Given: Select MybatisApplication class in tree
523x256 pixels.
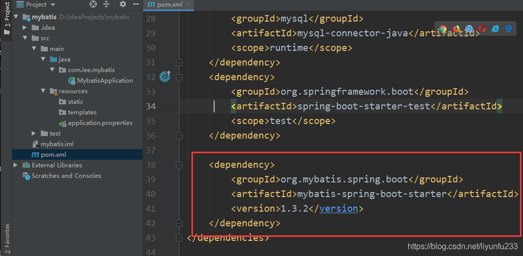Looking at the screenshot, I should pyautogui.click(x=105, y=81).
